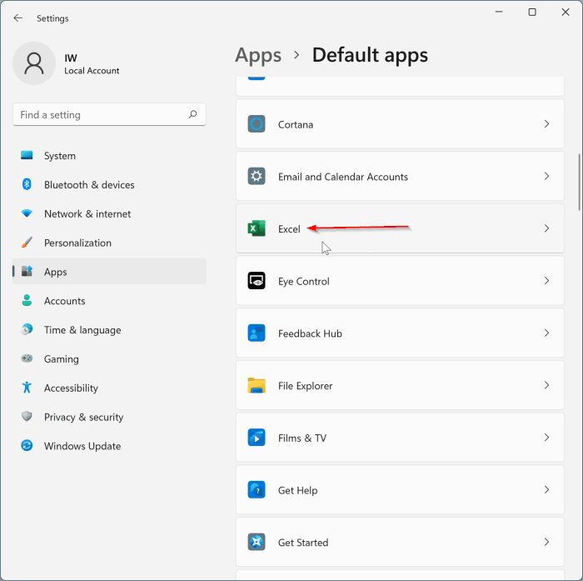Open Network & internet category
Screen dimensions: 583x581
tap(109, 213)
